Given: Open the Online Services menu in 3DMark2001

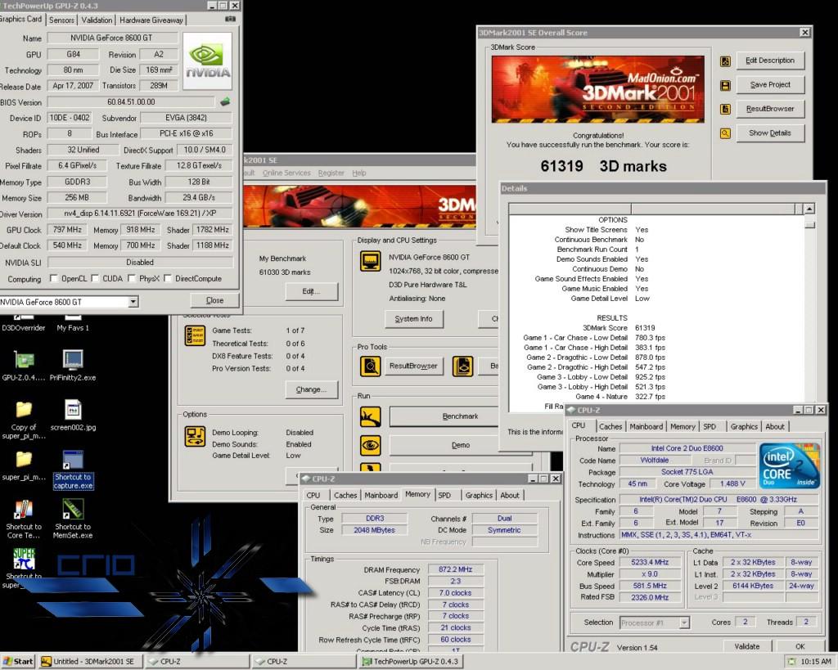Looking at the screenshot, I should point(286,173).
